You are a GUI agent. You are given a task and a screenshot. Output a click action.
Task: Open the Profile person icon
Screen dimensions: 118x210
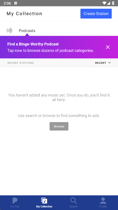[x=103, y=201]
